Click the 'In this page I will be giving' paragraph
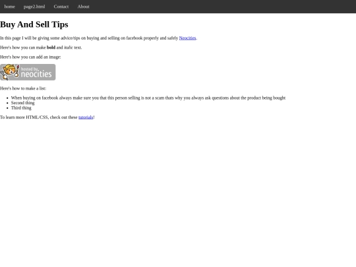 98,38
